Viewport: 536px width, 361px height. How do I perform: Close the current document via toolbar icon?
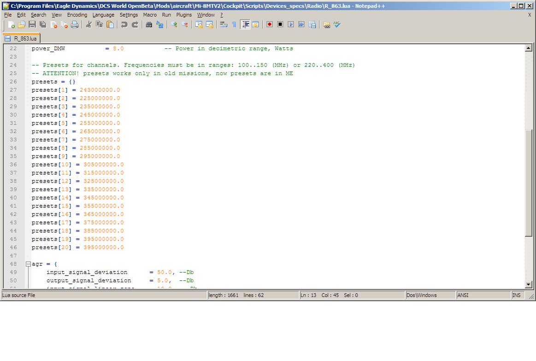[x=53, y=24]
